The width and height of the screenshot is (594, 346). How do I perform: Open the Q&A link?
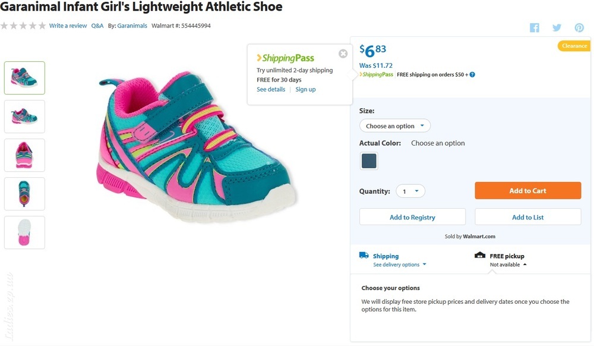click(x=97, y=26)
